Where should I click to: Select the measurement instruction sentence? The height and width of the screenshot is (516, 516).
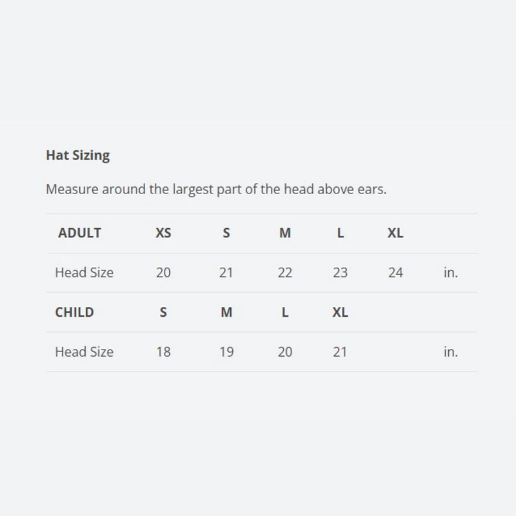click(x=216, y=189)
